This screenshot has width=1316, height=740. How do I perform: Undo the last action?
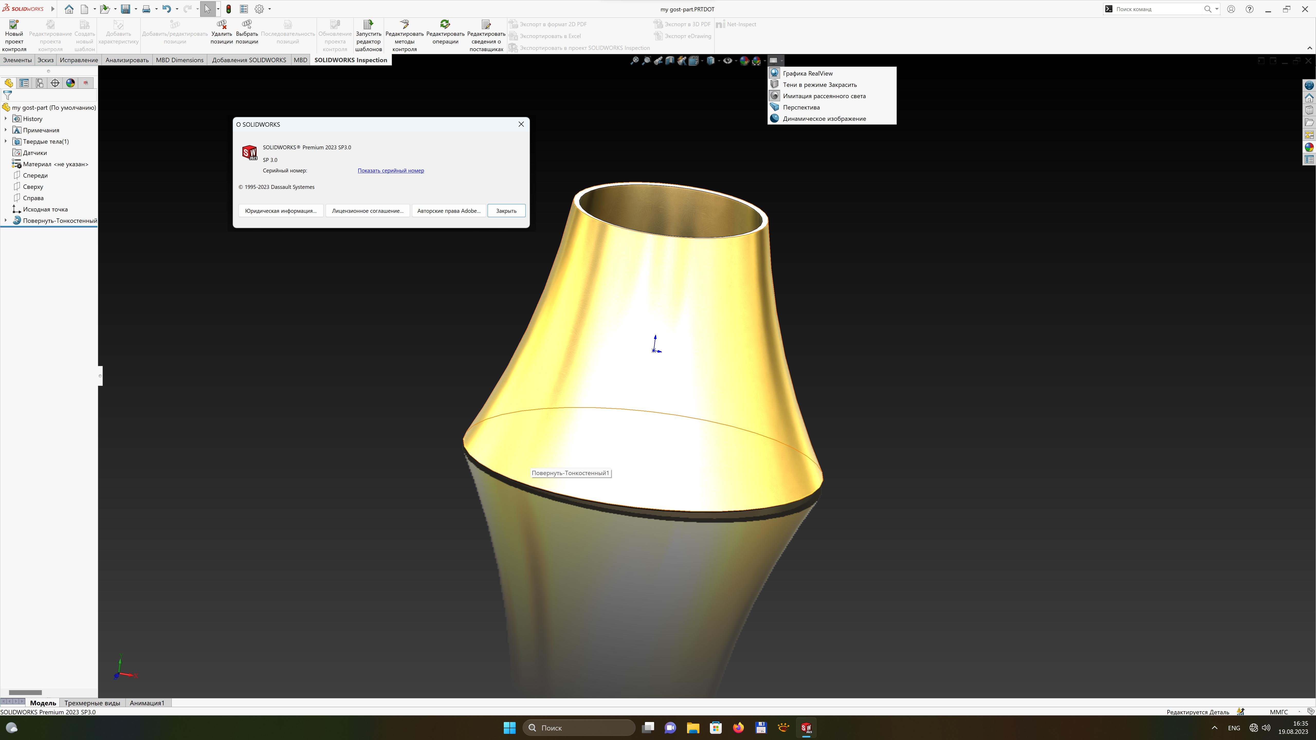click(167, 9)
